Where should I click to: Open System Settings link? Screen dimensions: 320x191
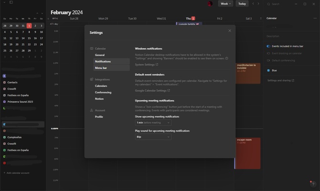(x=146, y=64)
